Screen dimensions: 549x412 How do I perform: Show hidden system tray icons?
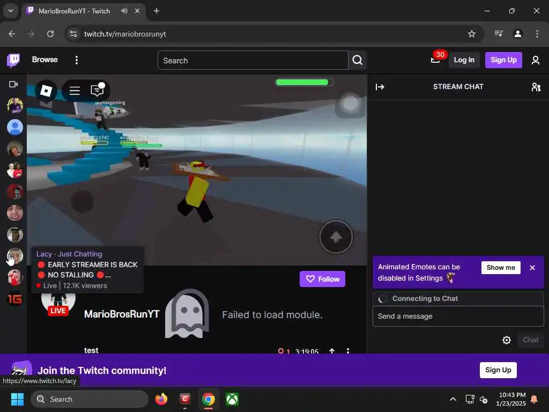pos(452,399)
